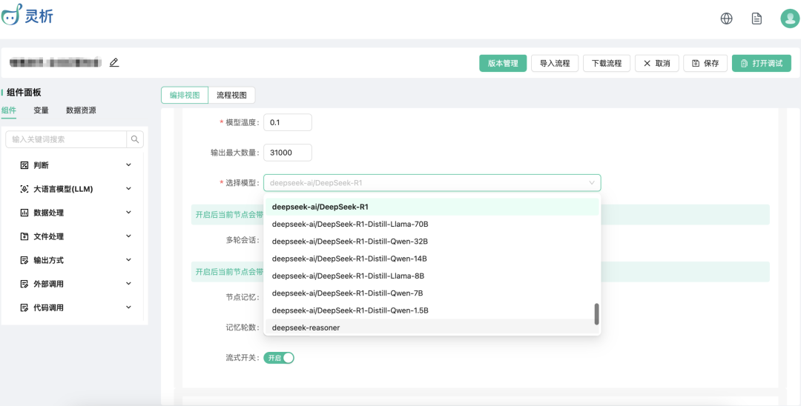Click the 导入流程 button

pyautogui.click(x=555, y=63)
